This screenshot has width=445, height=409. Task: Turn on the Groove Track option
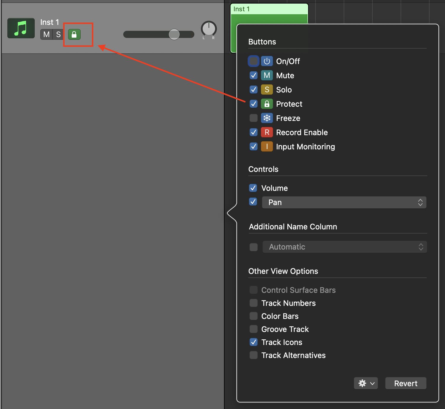pyautogui.click(x=254, y=329)
